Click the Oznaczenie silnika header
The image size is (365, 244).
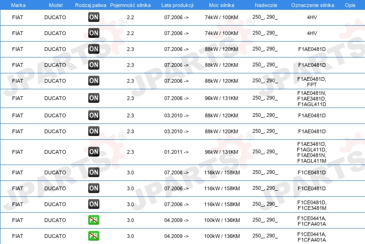click(313, 5)
